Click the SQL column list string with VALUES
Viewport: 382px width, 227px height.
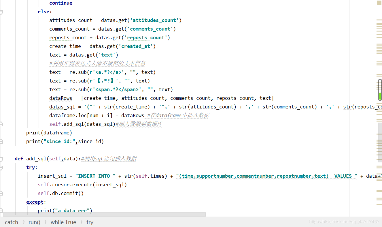pyautogui.click(x=267, y=176)
